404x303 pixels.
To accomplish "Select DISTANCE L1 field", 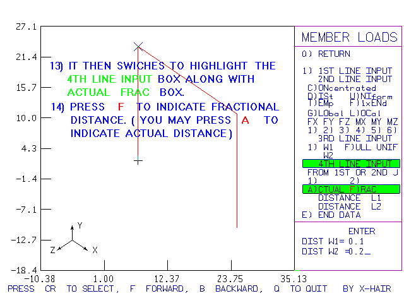I will click(x=349, y=198).
